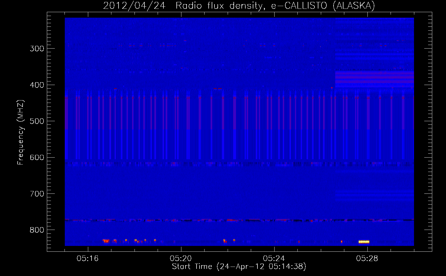Click the 'Start Time (24-Apr-12 05:14:38)' label

pos(239,266)
